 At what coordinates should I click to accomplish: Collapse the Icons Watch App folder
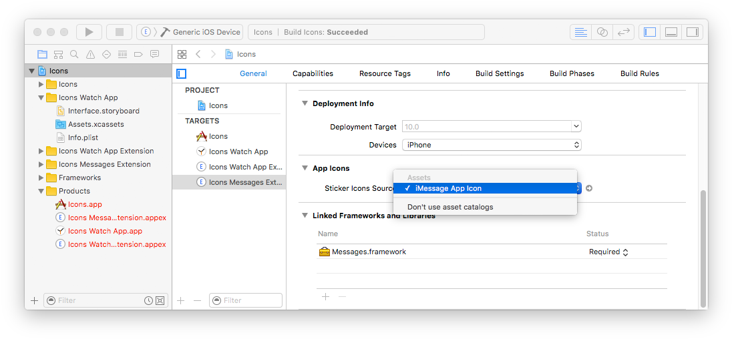click(41, 98)
